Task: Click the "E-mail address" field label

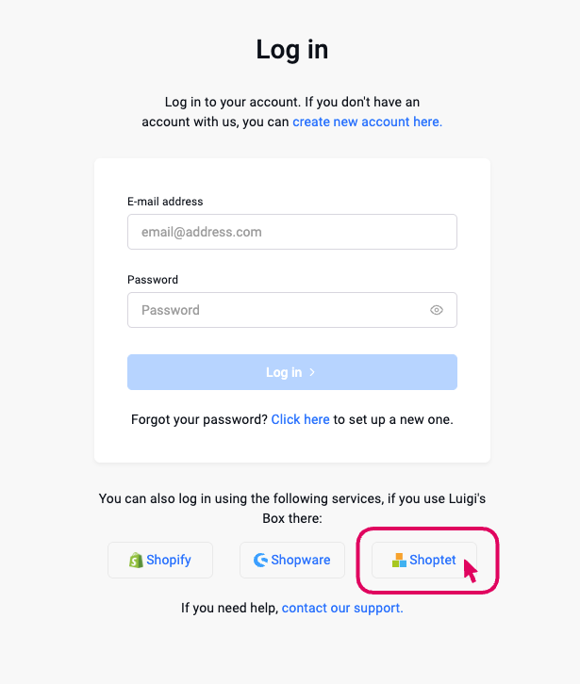Action: [165, 202]
